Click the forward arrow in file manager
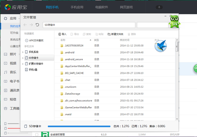This screenshot has height=137, width=197. pyautogui.click(x=31, y=25)
